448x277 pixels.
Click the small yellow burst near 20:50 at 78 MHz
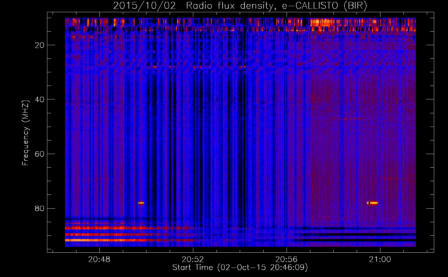[x=141, y=203]
